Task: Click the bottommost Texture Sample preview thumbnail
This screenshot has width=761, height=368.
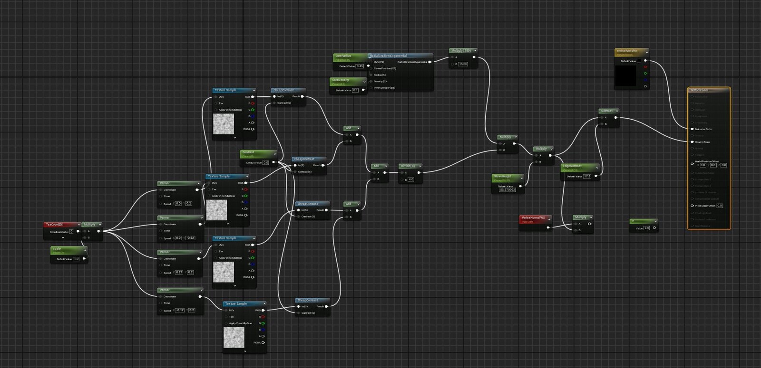Action: (x=234, y=337)
